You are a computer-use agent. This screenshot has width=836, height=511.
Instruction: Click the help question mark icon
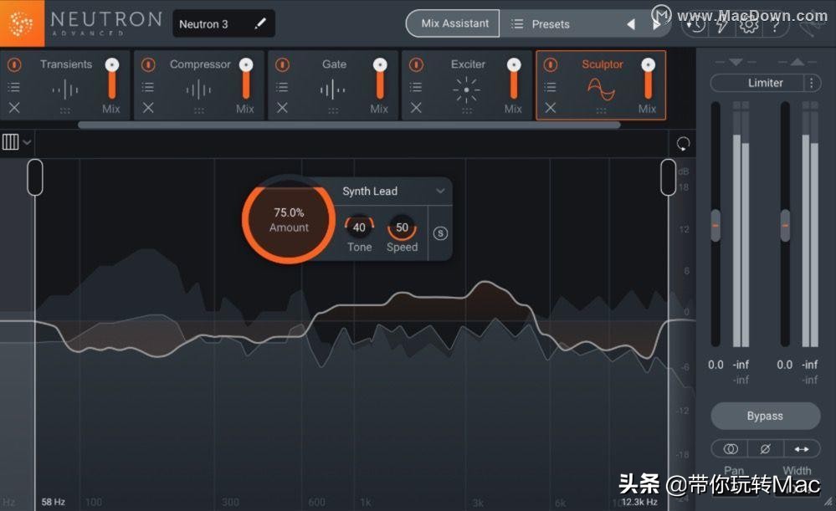776,27
